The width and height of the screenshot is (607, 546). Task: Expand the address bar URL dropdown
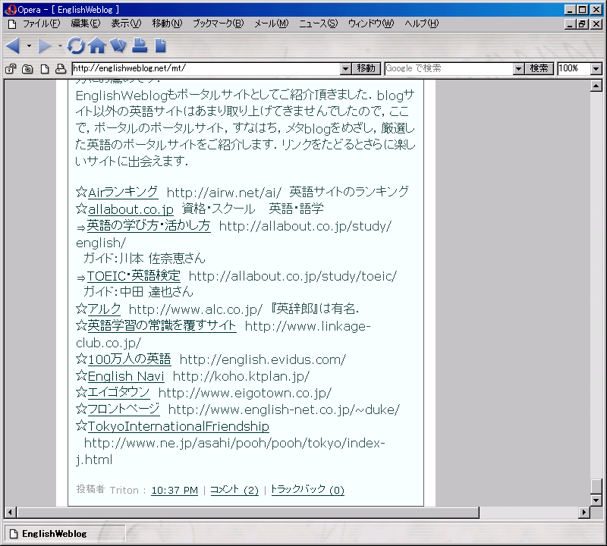(x=346, y=69)
